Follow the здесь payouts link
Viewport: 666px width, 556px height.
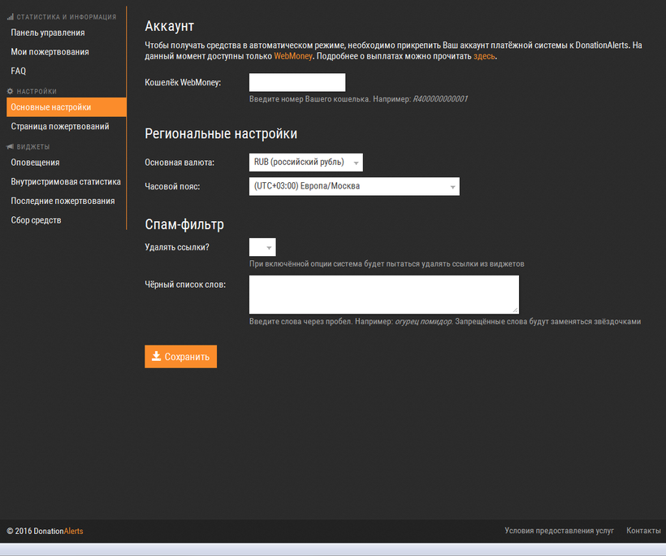(484, 56)
